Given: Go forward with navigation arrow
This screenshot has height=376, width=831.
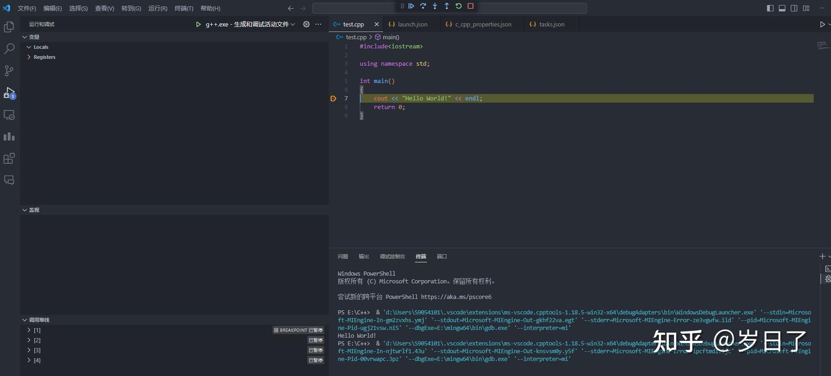Looking at the screenshot, I should coord(303,8).
